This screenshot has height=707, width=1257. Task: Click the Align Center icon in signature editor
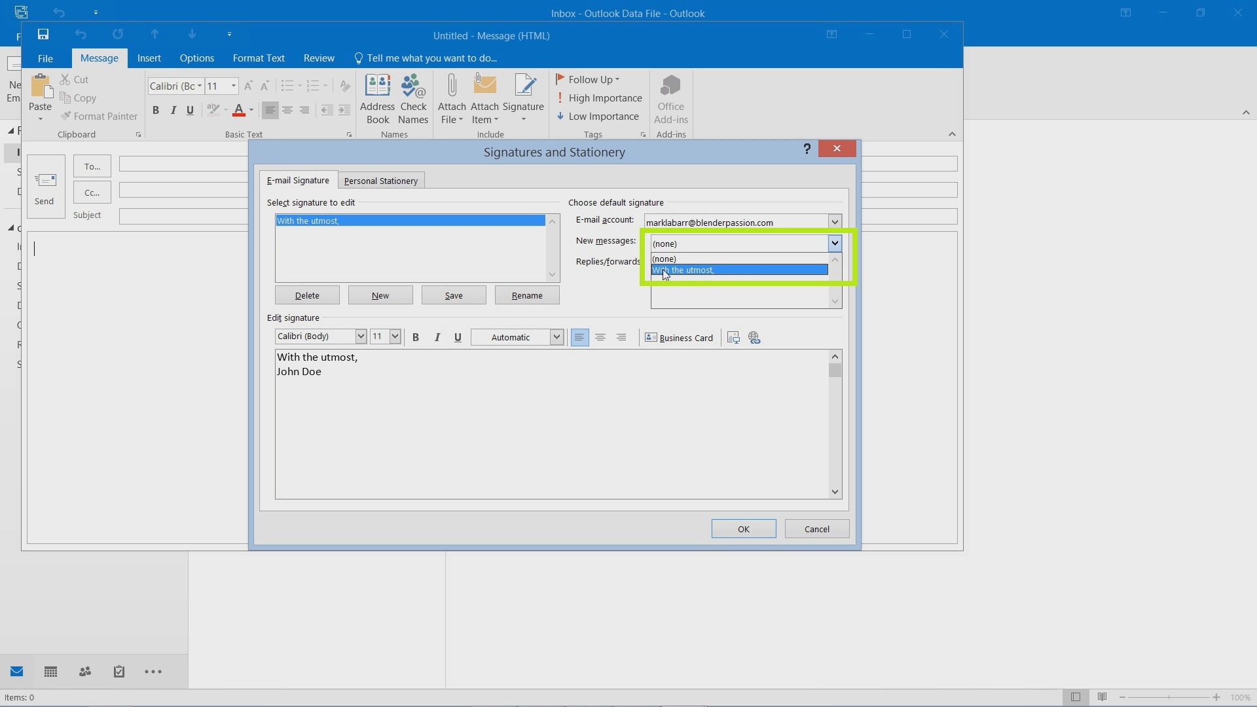coord(600,336)
